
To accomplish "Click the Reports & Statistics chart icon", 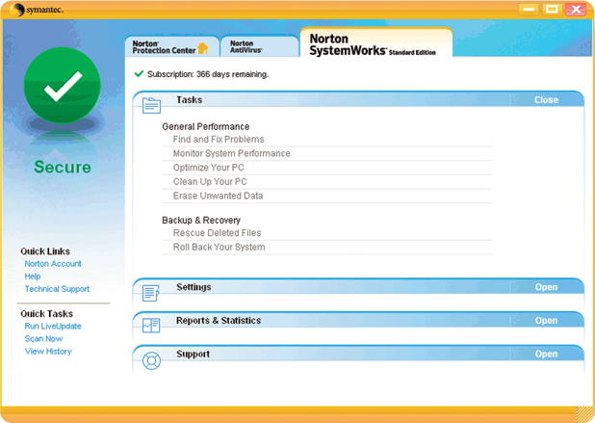I will pos(151,326).
